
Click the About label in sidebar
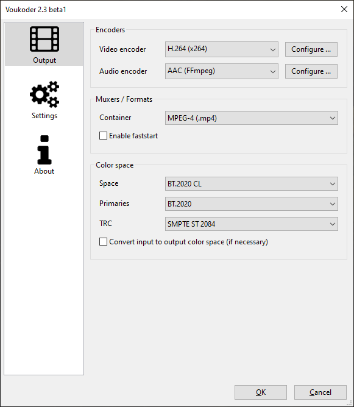pyautogui.click(x=44, y=171)
